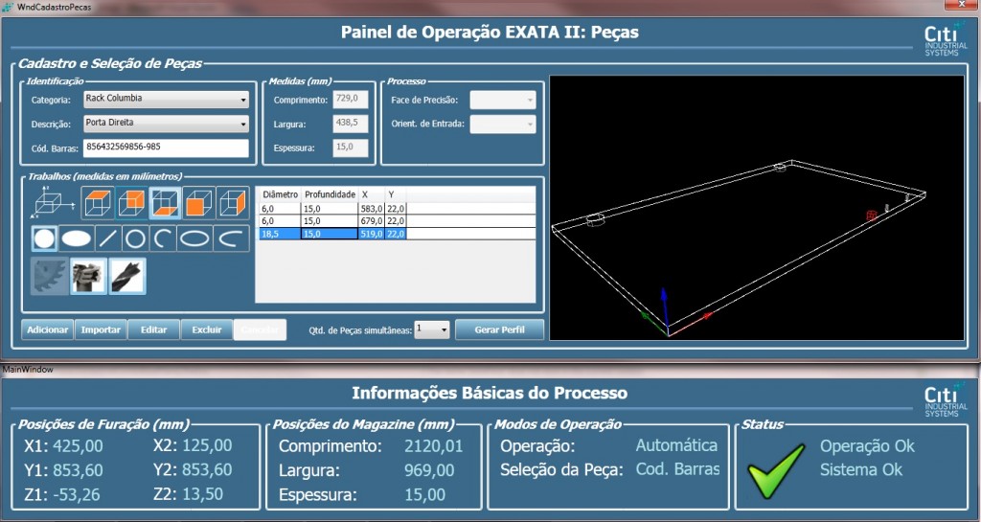981x522 pixels.
Task: Click magazine Largura value 969,00
Action: 429,470
